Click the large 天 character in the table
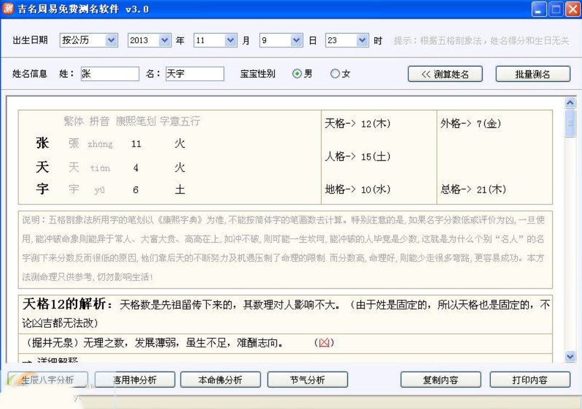Screen dimensions: 582x409 pyautogui.click(x=42, y=167)
